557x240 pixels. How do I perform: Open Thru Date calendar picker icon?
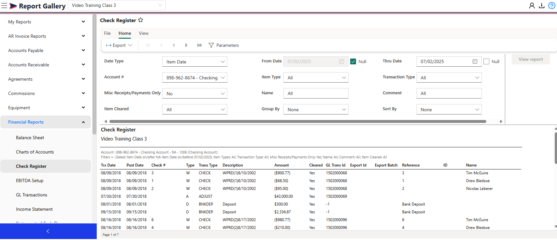point(475,61)
